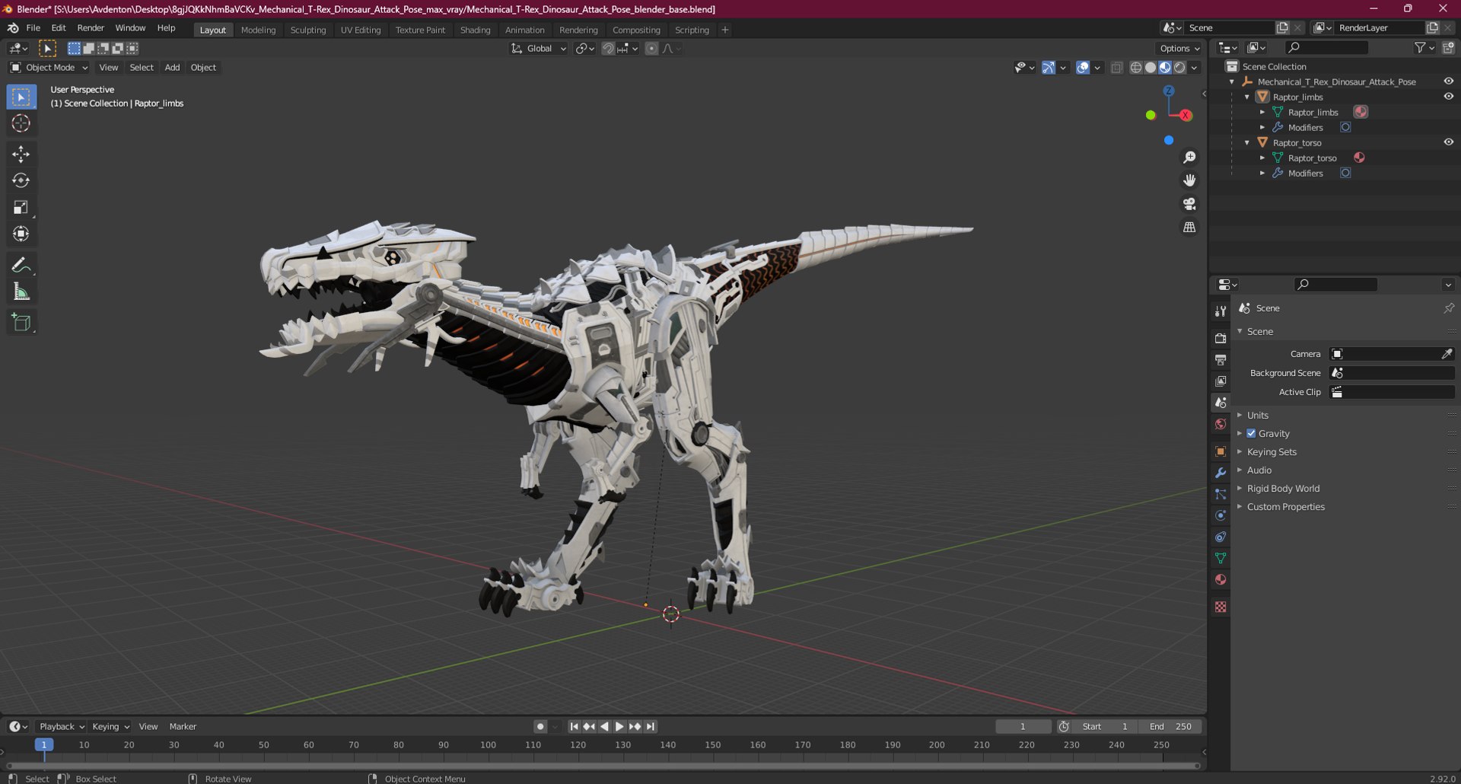Viewport: 1461px width, 784px height.
Task: Open Tool properties tab
Action: pyautogui.click(x=1221, y=311)
